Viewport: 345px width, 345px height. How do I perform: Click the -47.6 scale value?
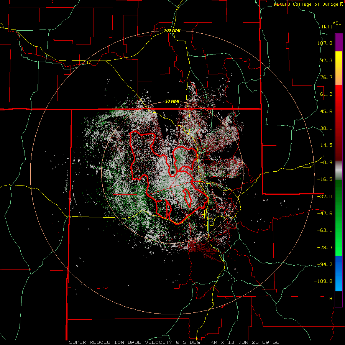pyautogui.click(x=325, y=214)
